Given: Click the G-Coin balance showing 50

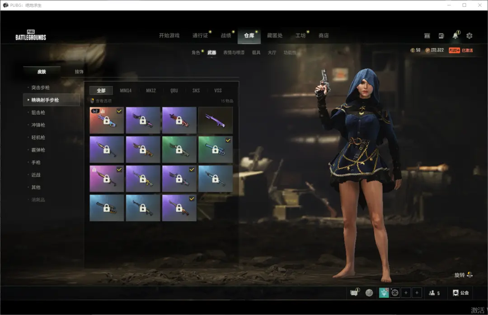Looking at the screenshot, I should coord(416,50).
